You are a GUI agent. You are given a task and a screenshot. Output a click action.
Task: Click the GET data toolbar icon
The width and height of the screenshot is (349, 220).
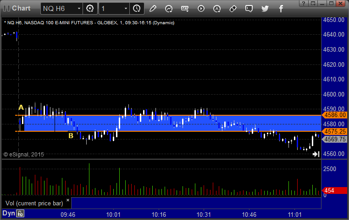tap(185, 9)
